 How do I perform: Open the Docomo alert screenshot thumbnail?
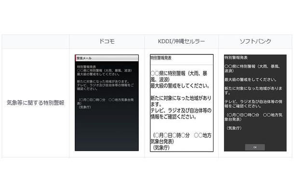point(107,103)
